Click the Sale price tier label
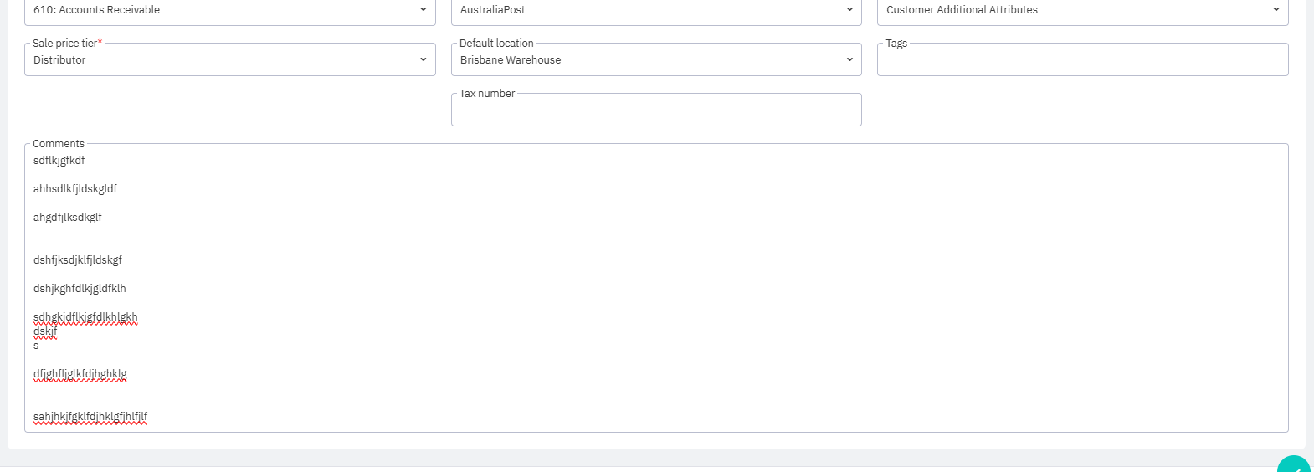 (65, 44)
